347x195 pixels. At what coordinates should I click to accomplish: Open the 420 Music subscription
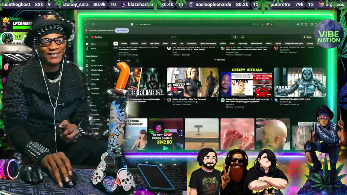click(95, 89)
